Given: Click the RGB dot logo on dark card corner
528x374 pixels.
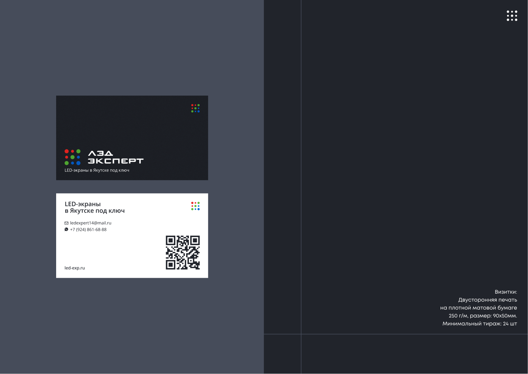Looking at the screenshot, I should [x=195, y=108].
